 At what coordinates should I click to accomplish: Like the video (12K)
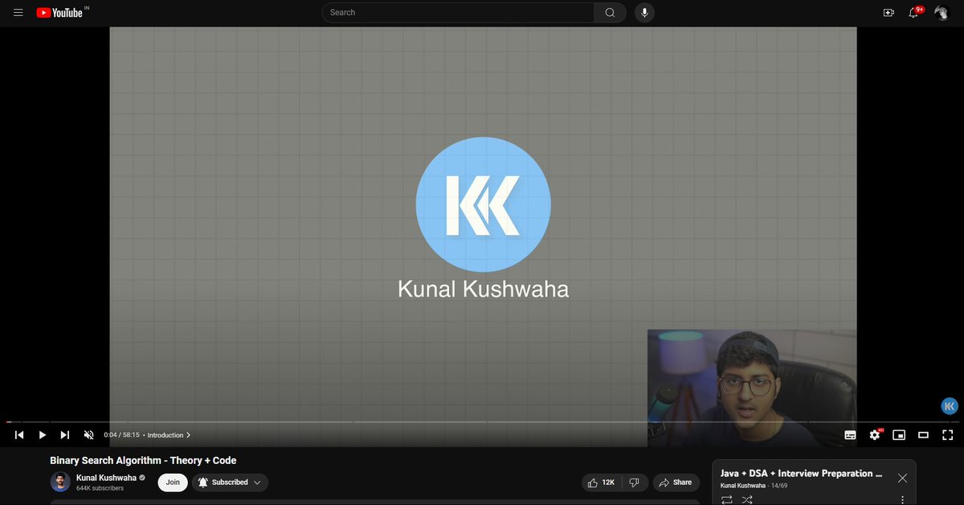tap(602, 483)
